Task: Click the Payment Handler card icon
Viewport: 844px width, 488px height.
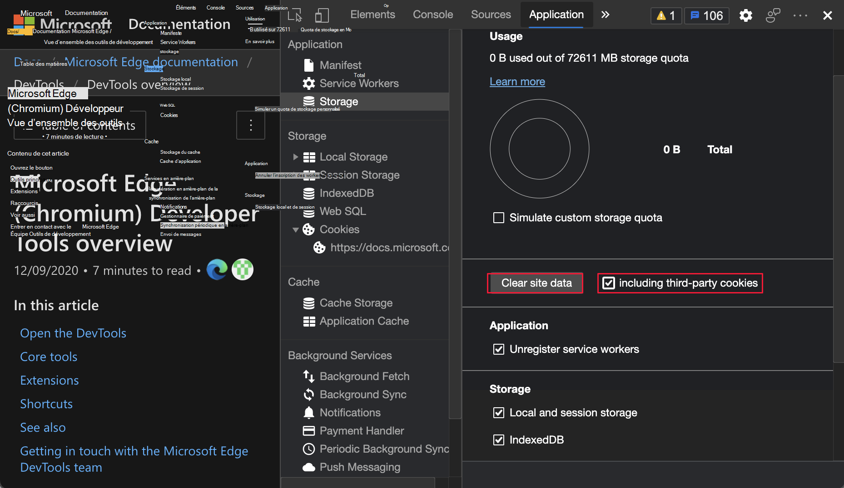Action: (309, 431)
